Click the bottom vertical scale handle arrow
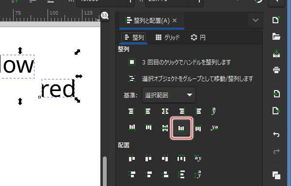291x186 pixels. pos(20,102)
